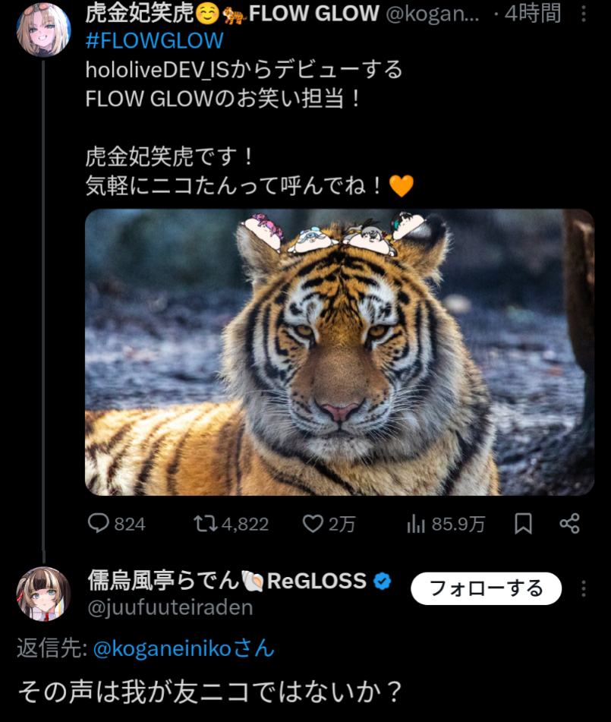Open more options on Raden's reply
This screenshot has width=611, height=722.
point(583,589)
